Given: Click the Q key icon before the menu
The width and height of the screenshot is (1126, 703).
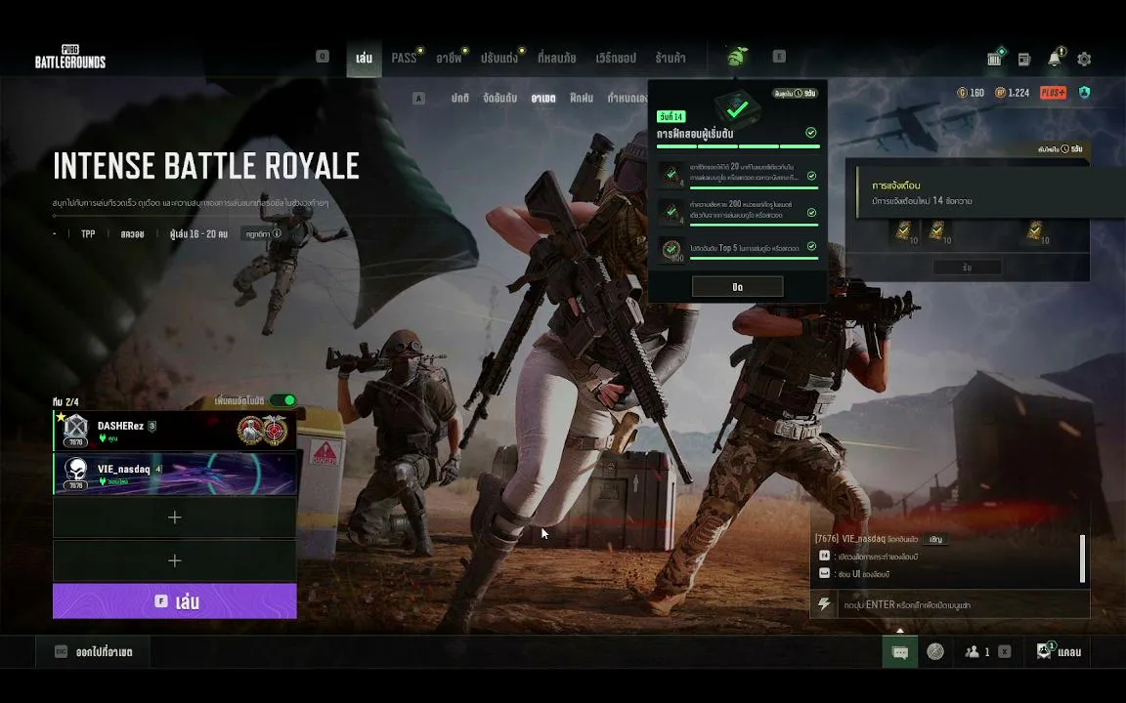Looking at the screenshot, I should pyautogui.click(x=323, y=56).
